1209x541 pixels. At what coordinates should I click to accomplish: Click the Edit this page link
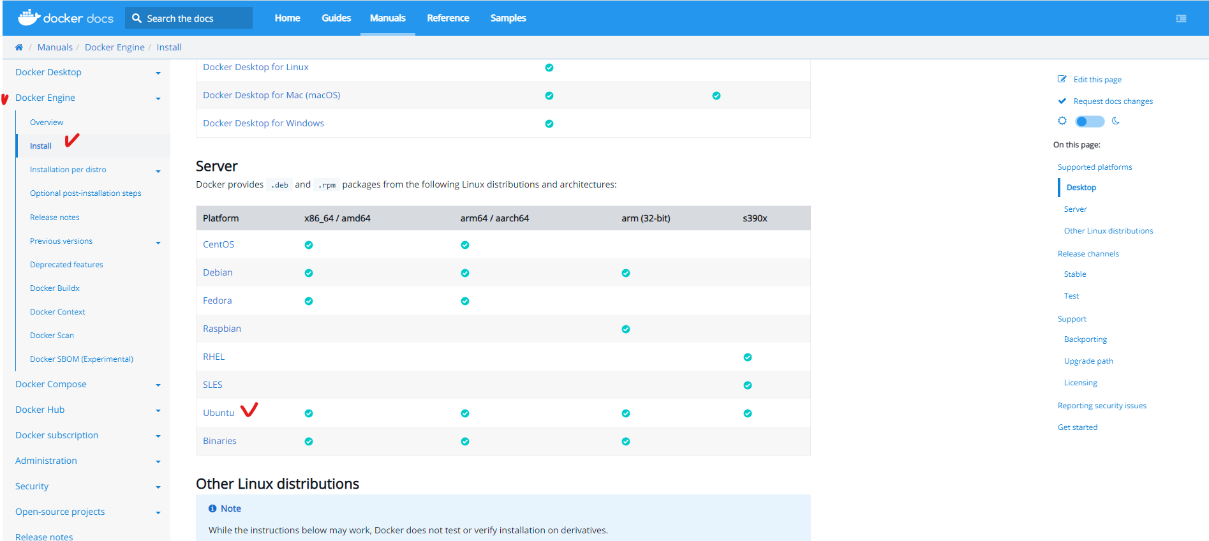pyautogui.click(x=1097, y=80)
